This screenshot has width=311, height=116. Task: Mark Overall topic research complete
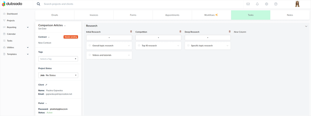90,45
